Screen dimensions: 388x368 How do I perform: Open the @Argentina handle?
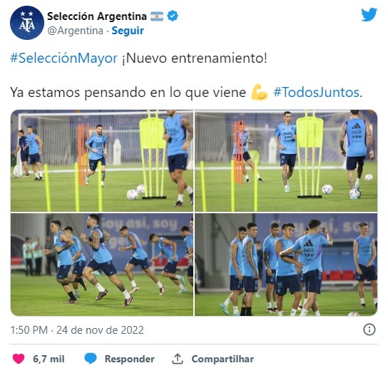click(x=75, y=31)
